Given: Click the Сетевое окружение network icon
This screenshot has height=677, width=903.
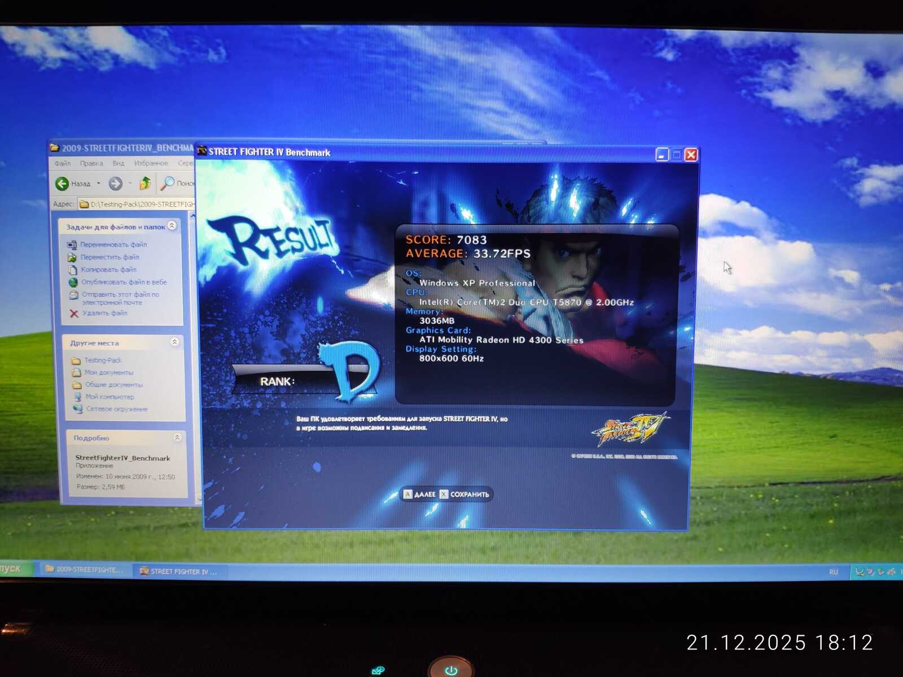Looking at the screenshot, I should point(78,409).
